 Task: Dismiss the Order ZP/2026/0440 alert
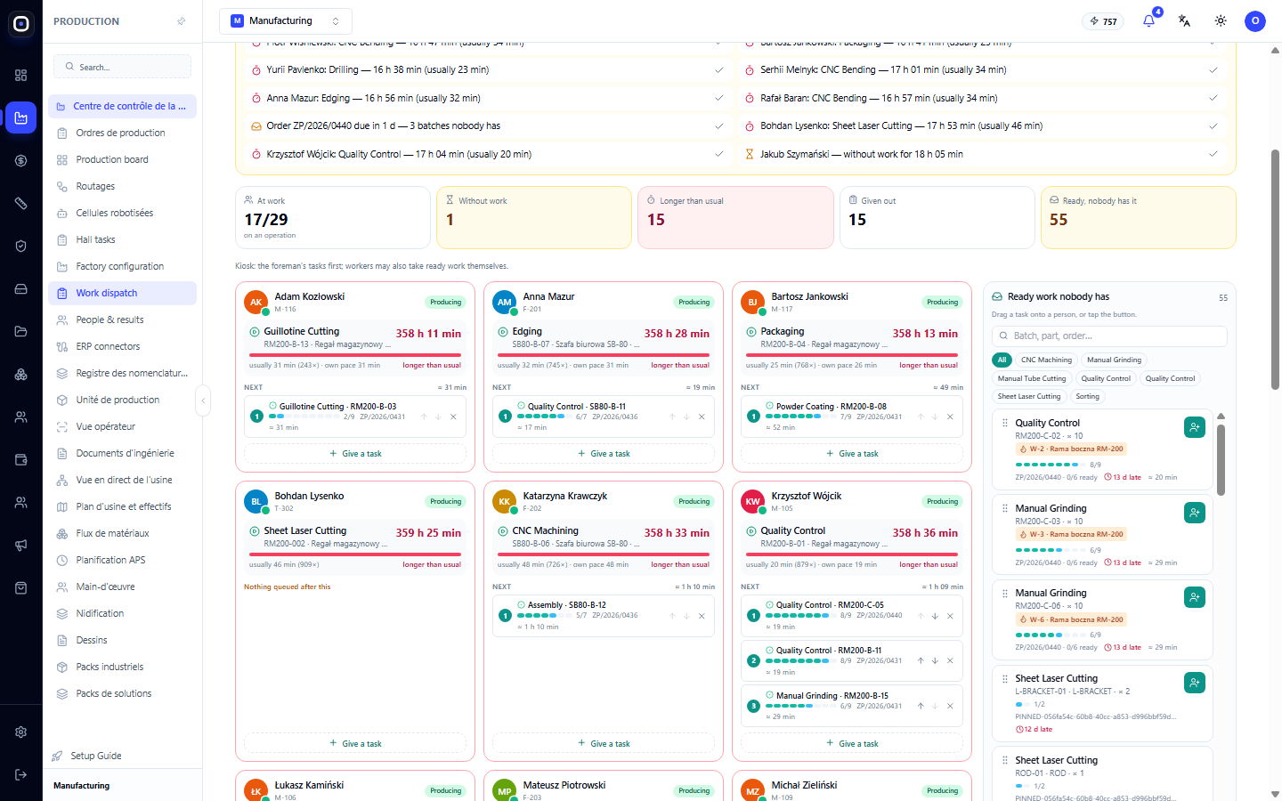pyautogui.click(x=718, y=126)
